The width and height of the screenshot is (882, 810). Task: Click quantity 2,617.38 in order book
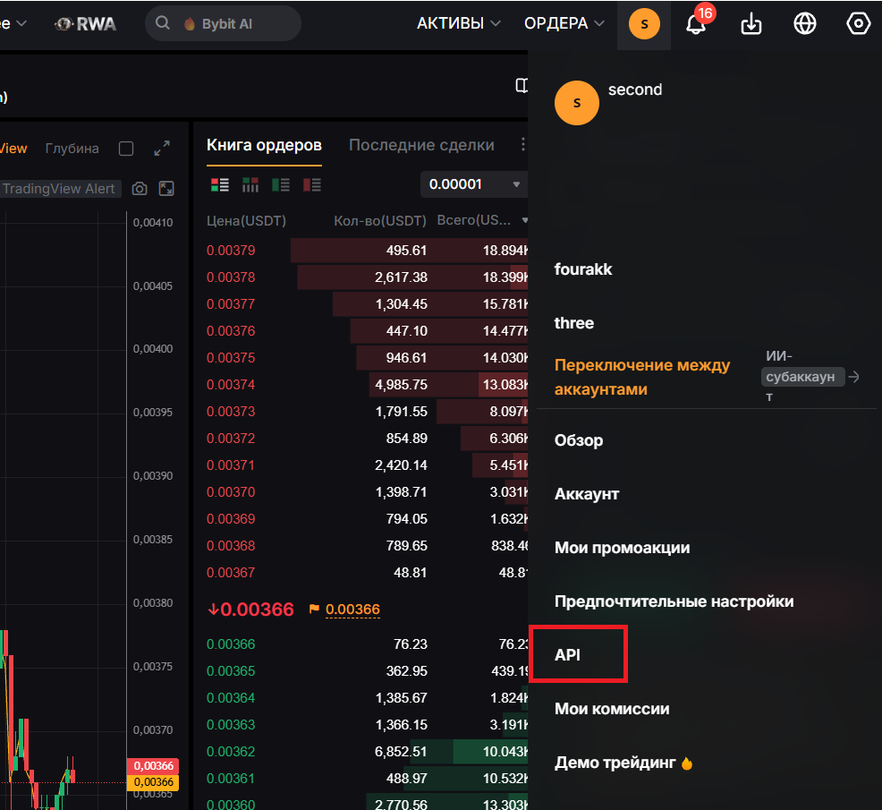coord(401,277)
